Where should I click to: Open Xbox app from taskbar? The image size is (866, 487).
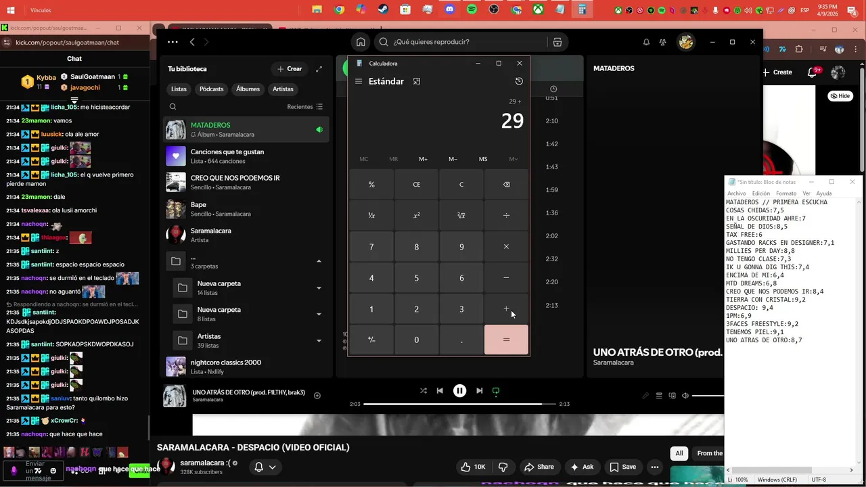click(x=538, y=9)
